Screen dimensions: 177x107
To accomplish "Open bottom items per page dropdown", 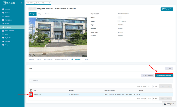I will coord(150,99).
